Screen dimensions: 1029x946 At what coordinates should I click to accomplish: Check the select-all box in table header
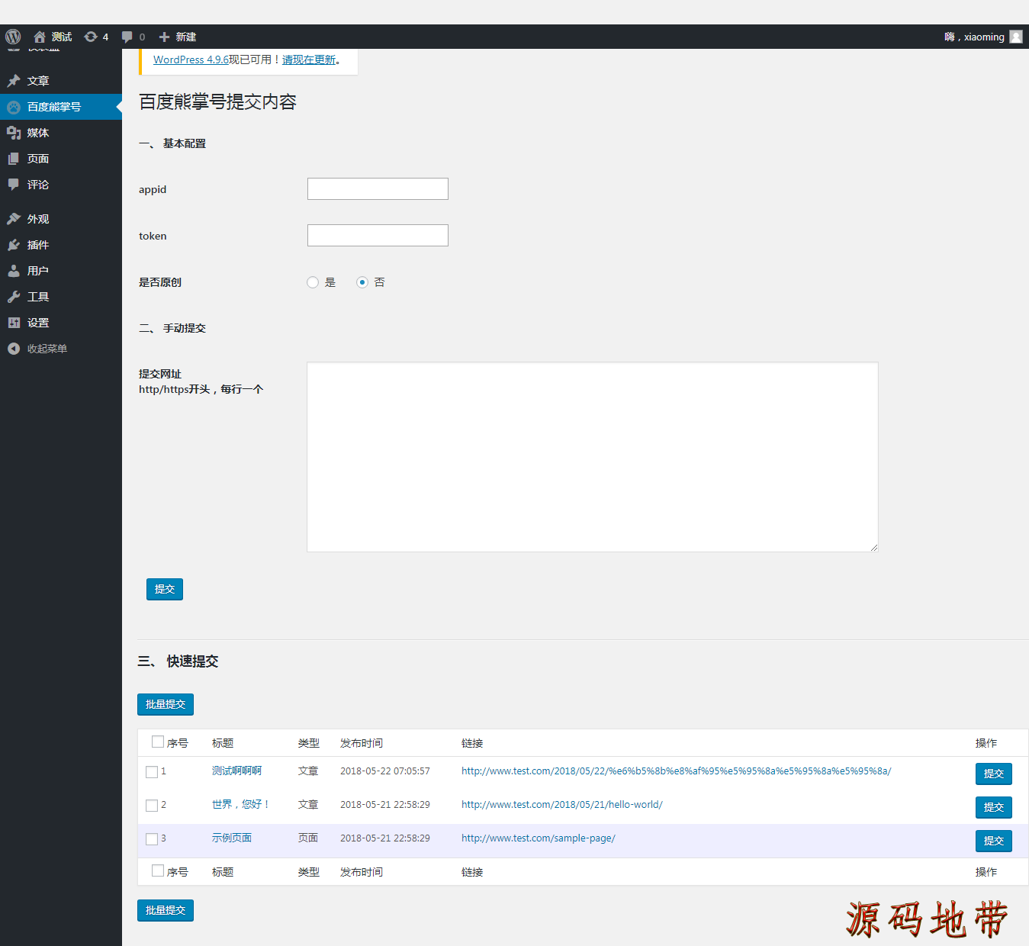[158, 742]
